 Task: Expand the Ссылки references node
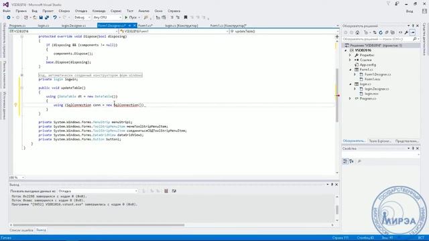pos(350,60)
